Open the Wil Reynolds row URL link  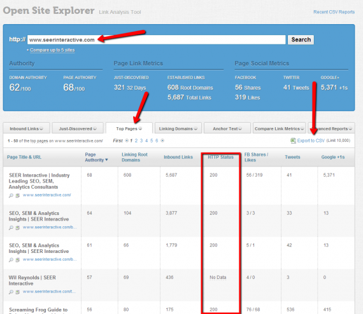[x=49, y=292]
